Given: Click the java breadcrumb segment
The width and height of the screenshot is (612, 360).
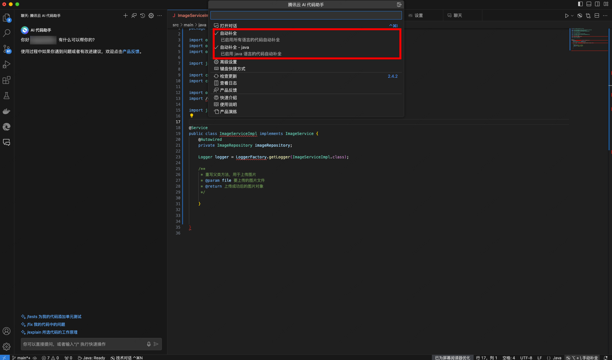Looking at the screenshot, I should click(202, 25).
